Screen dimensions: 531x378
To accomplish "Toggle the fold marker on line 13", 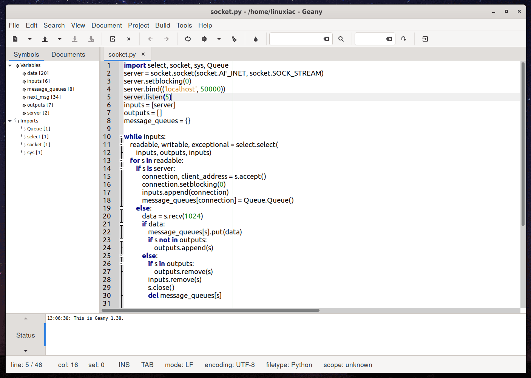I will [x=121, y=160].
